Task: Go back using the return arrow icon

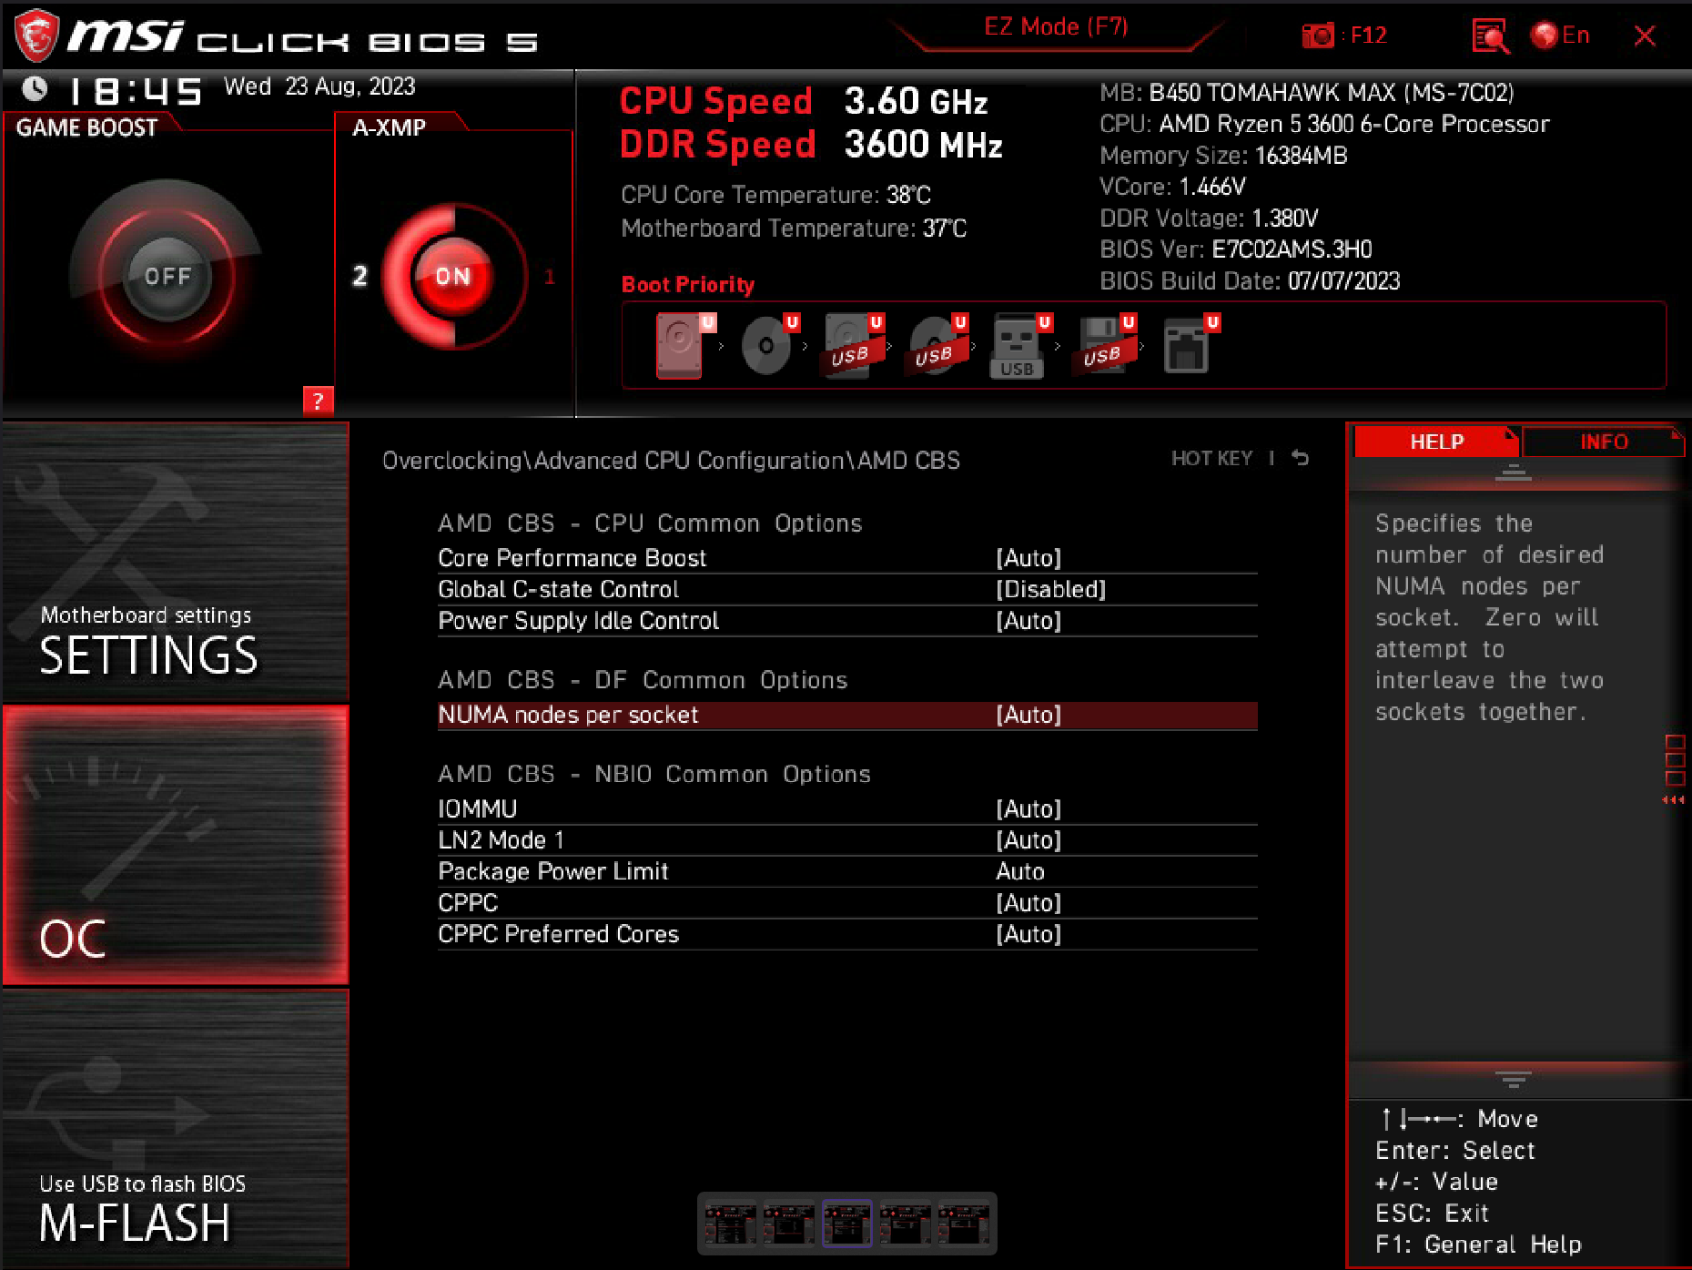Action: (x=1301, y=458)
